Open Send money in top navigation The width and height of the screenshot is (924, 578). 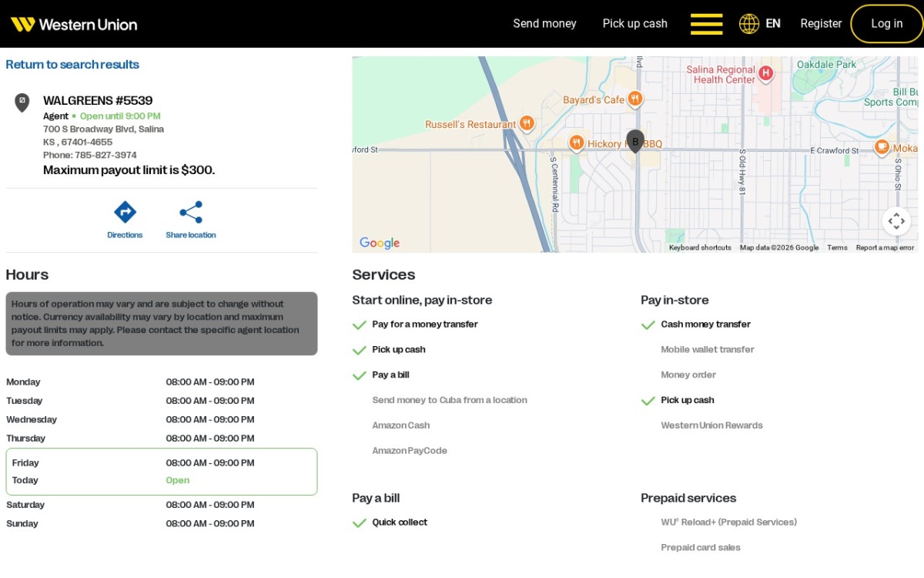point(544,24)
